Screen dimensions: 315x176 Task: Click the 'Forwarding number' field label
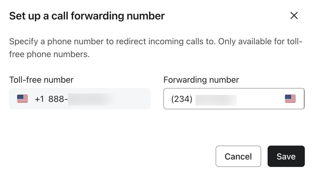(x=201, y=79)
